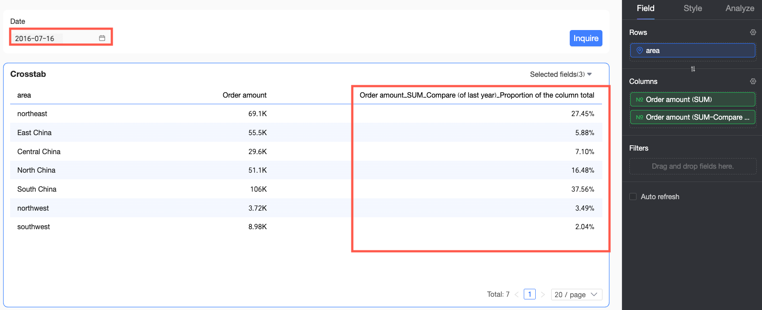Click the 3.49% proportion cell
Viewport: 762px width, 310px height.
pyautogui.click(x=584, y=208)
